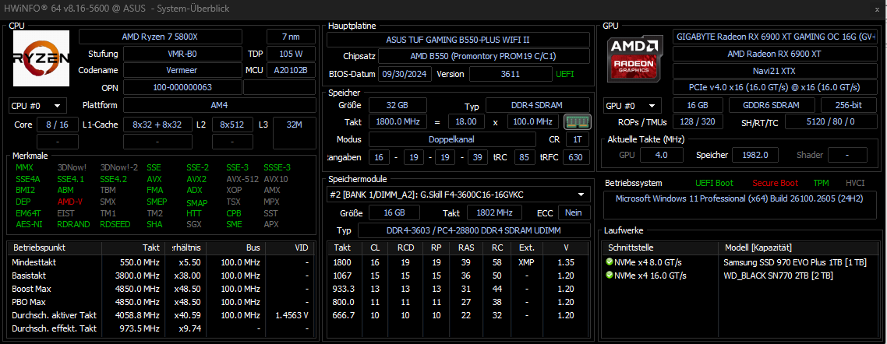Click the 105 W TDP value
Viewport: 887px width, 344px height.
point(292,54)
